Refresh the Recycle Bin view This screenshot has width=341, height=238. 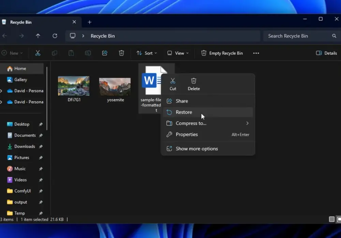[x=55, y=36]
